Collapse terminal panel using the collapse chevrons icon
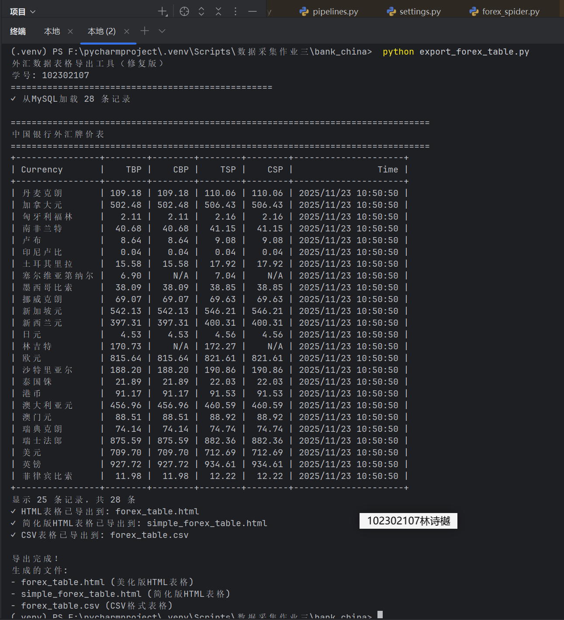This screenshot has width=564, height=620. (218, 11)
